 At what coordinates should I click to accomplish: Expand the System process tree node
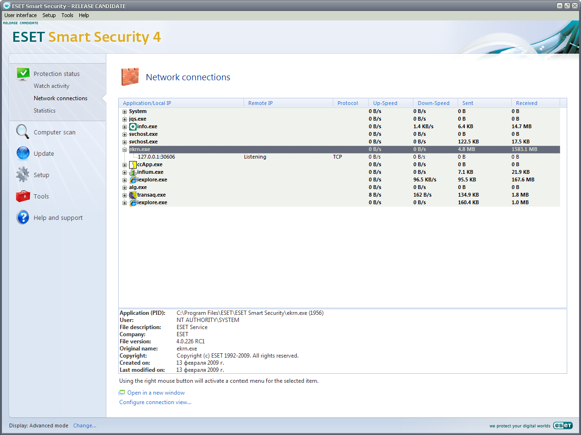(125, 112)
